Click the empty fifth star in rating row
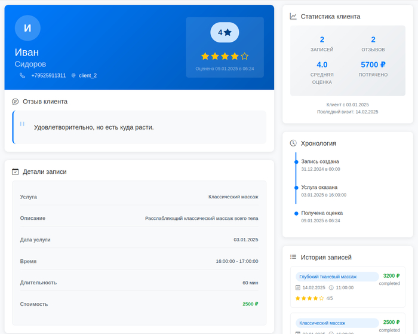Image resolution: width=418 pixels, height=334 pixels. pyautogui.click(x=244, y=56)
